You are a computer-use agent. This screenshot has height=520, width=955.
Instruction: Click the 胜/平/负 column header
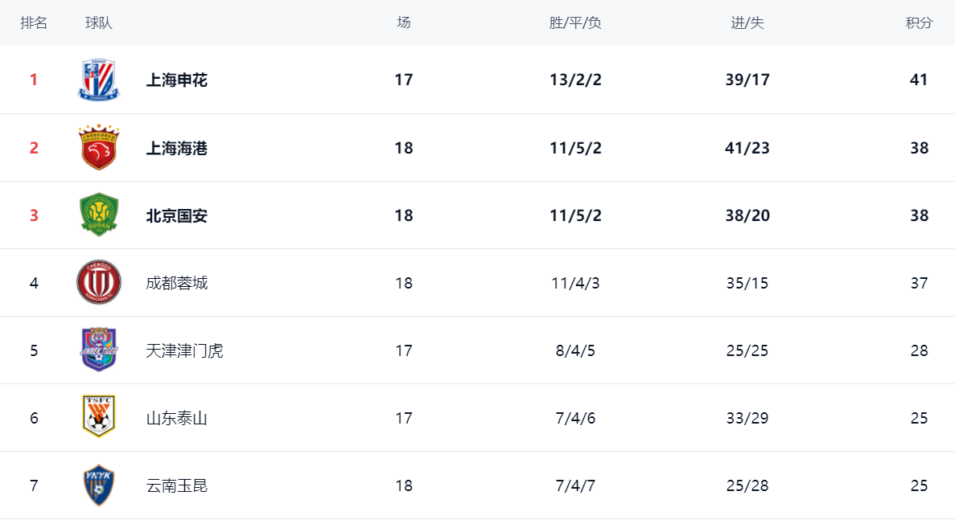[575, 23]
